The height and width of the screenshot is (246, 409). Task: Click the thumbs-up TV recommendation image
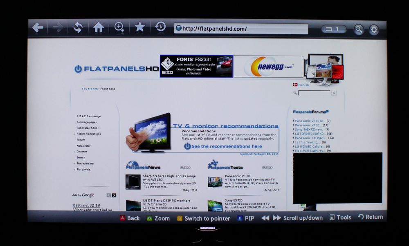(148, 132)
